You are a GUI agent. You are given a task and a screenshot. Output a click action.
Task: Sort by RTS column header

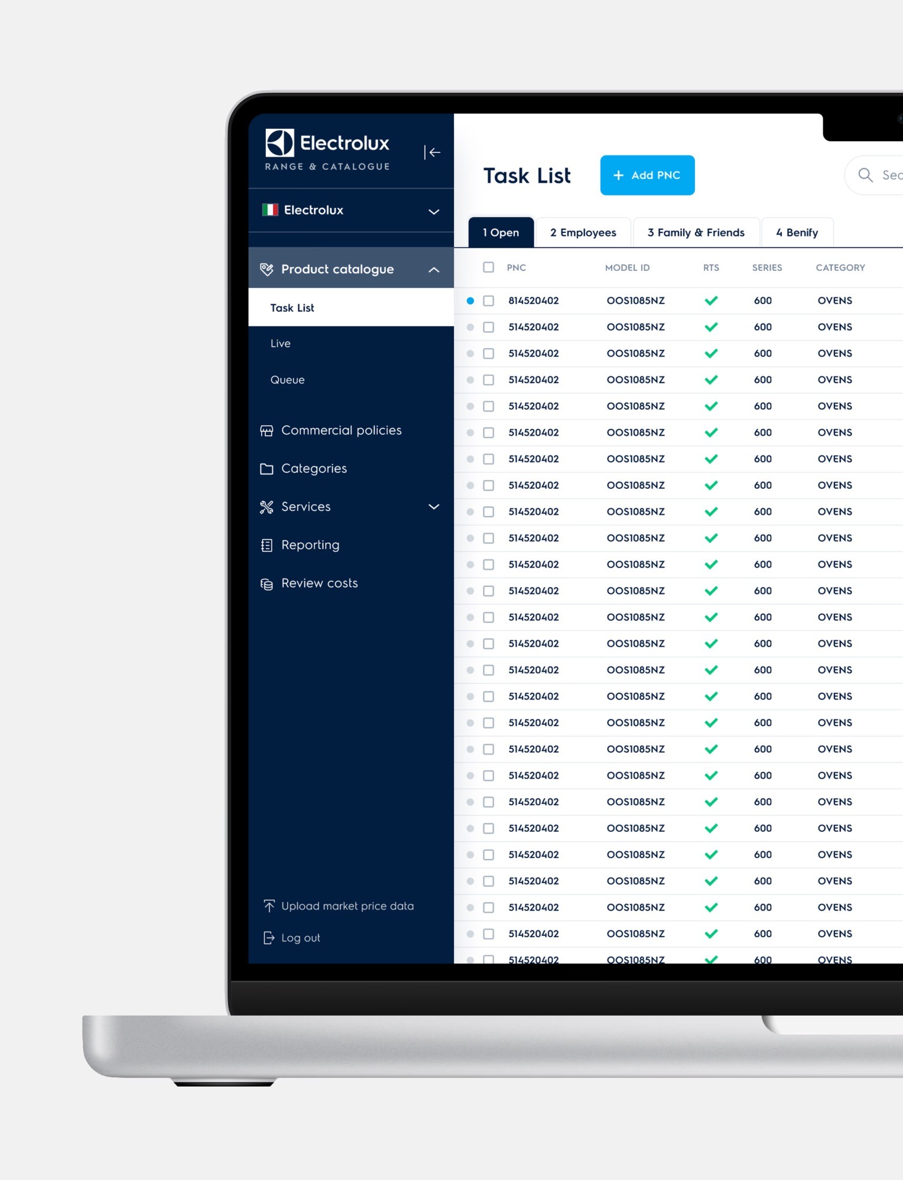pos(711,268)
